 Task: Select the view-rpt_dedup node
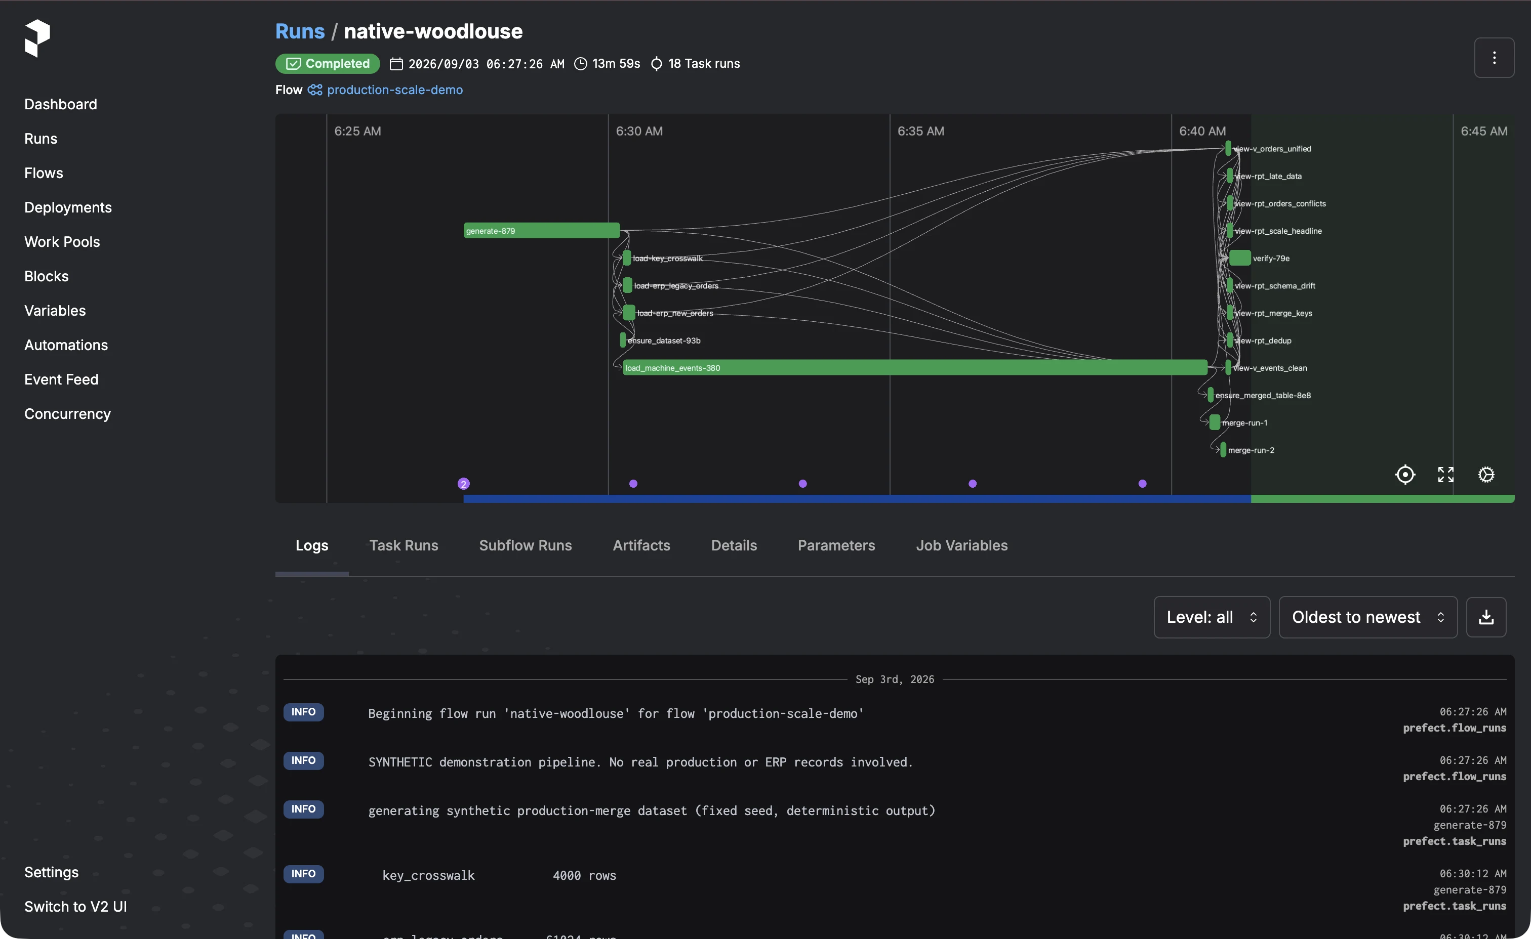(1230, 340)
